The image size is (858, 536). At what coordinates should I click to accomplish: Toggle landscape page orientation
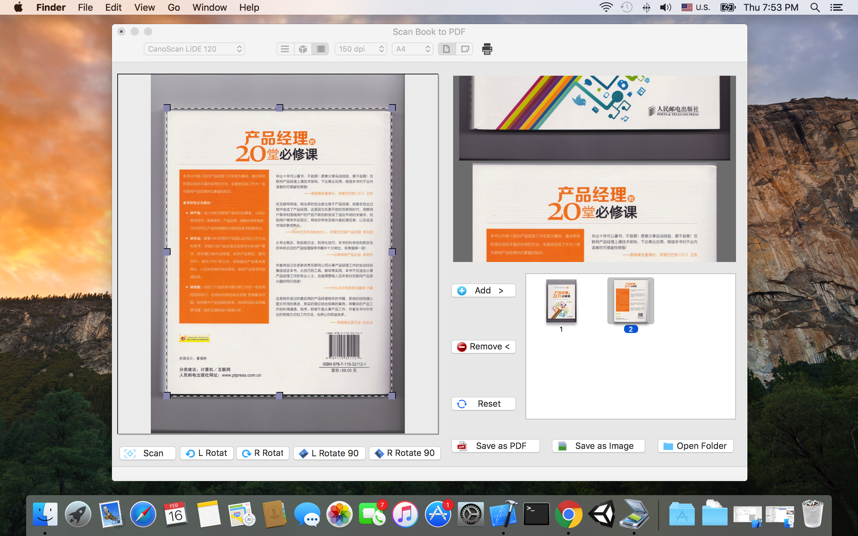pos(465,49)
